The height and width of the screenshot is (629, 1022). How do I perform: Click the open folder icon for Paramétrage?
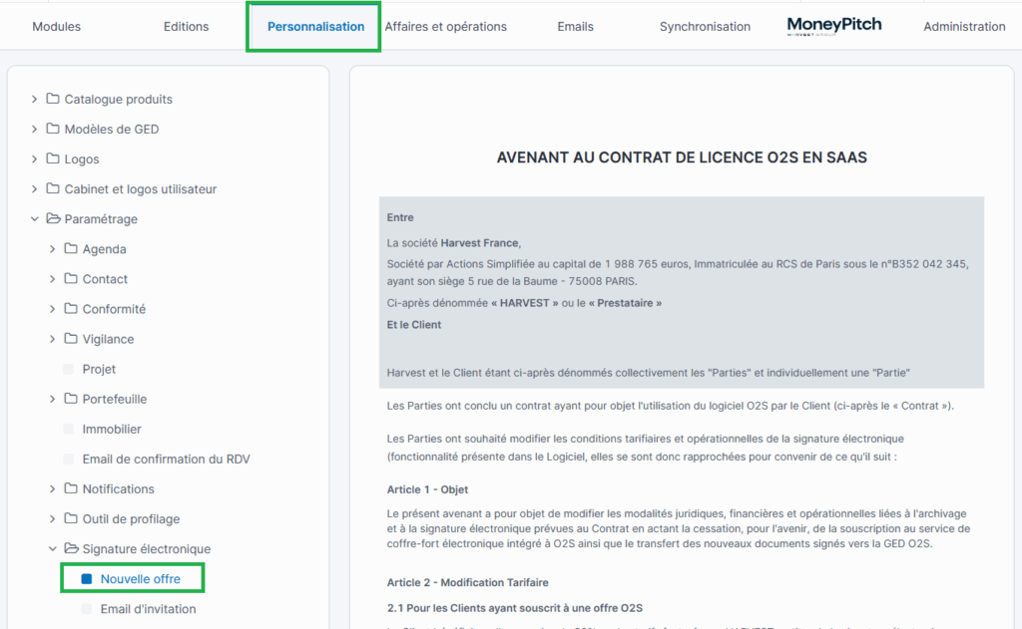[x=53, y=218]
